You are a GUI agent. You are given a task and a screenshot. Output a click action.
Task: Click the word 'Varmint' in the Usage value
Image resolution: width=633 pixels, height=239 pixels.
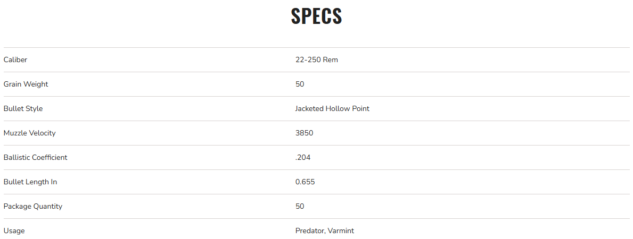[341, 231]
